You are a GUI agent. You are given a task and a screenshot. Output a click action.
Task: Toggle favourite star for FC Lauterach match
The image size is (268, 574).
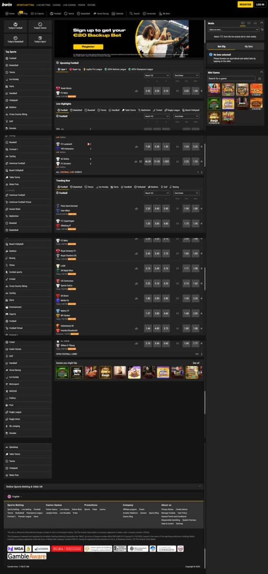(202, 147)
